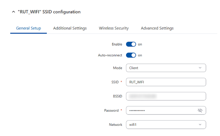Open the Additional Settings tab
Screen dimensions: 220x136
click(70, 28)
